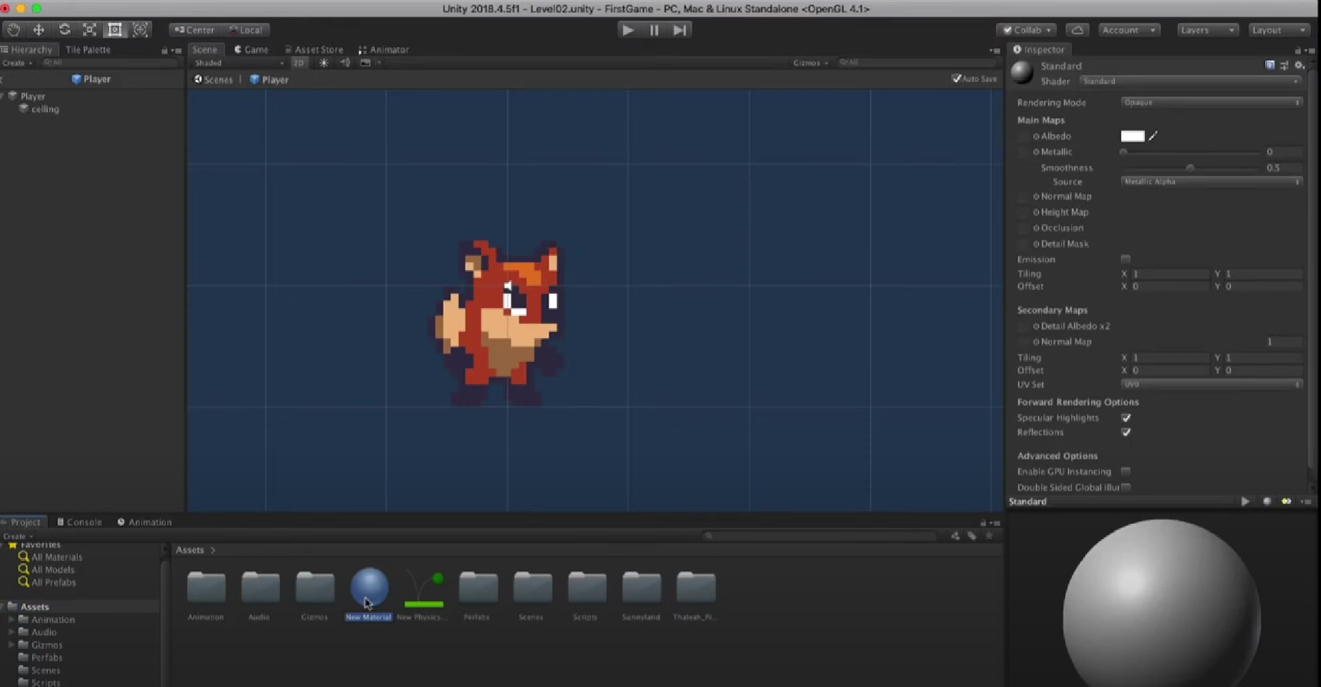Click favorites star icon in Project toolbar

pos(989,536)
